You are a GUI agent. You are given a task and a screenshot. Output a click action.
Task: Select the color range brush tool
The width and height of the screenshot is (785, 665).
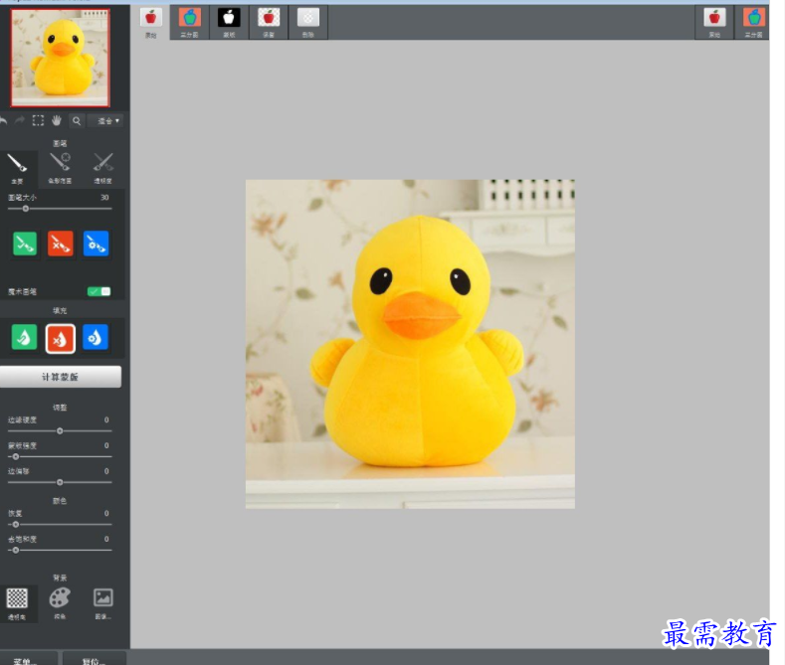(60, 169)
